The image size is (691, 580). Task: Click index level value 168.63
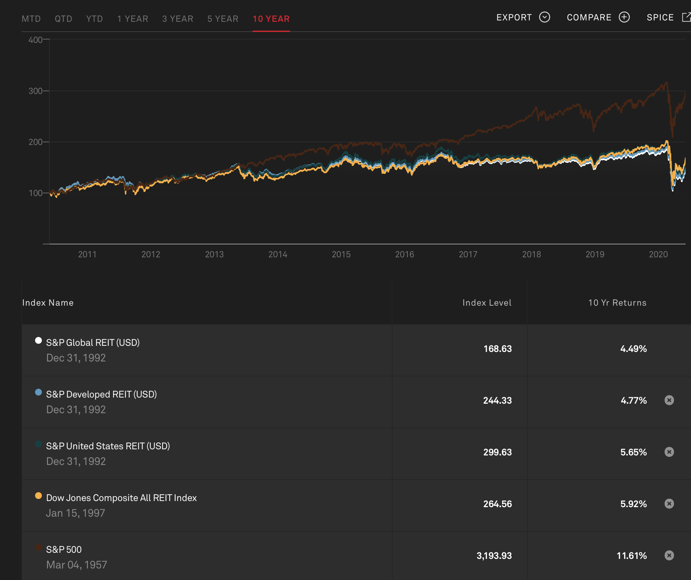[498, 349]
